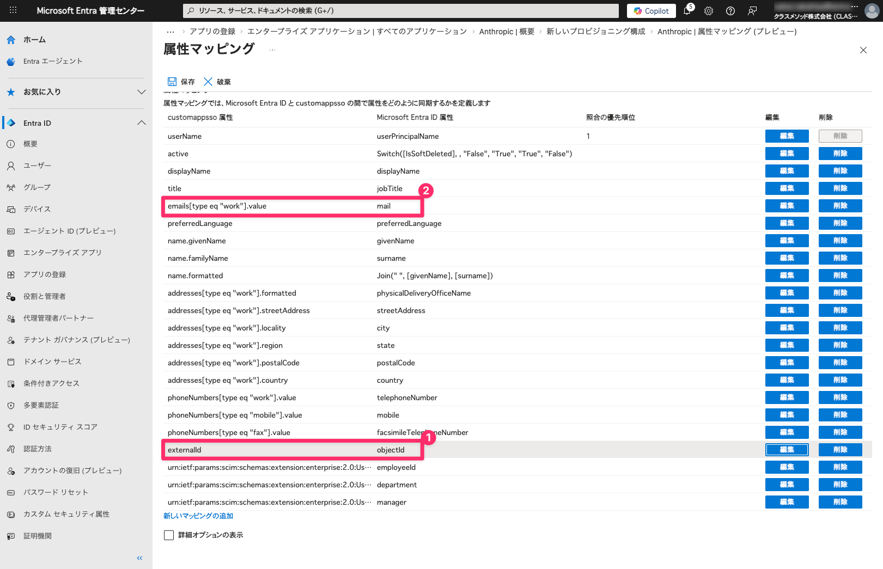Image resolution: width=883 pixels, height=569 pixels.
Task: Click the Copilot button
Action: 651,11
